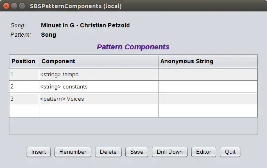Maximize window using title bar button
This screenshot has height=168, width=267.
[22, 6]
